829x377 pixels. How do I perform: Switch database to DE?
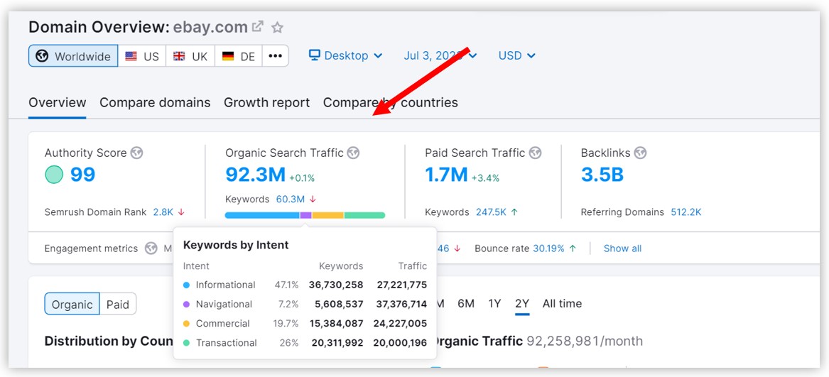click(239, 56)
